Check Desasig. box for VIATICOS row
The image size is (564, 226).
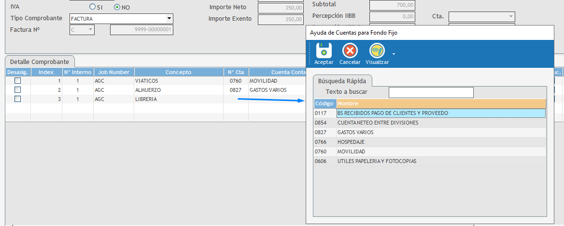click(x=18, y=81)
